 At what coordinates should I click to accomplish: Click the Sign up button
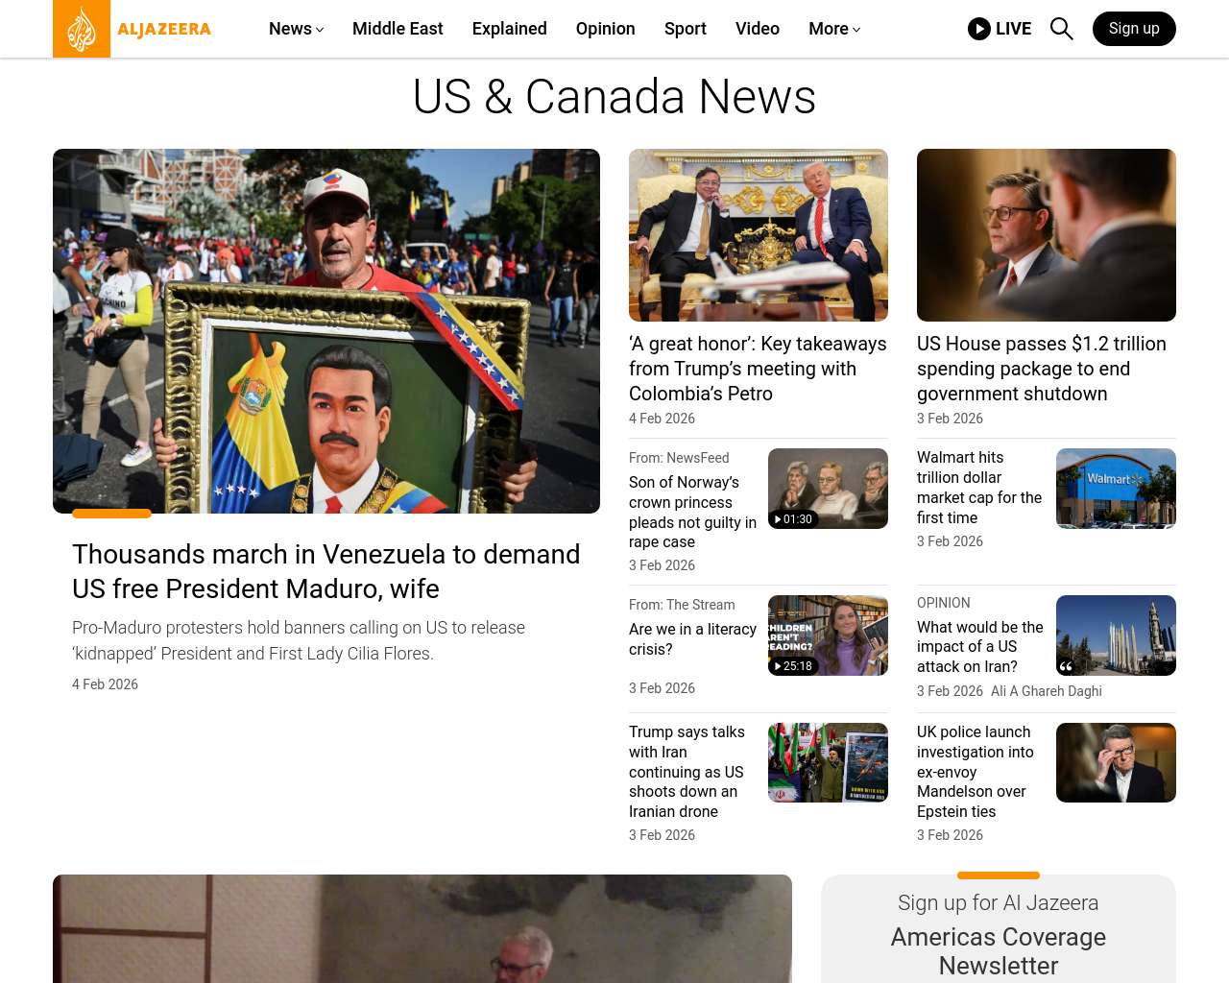tap(1133, 29)
